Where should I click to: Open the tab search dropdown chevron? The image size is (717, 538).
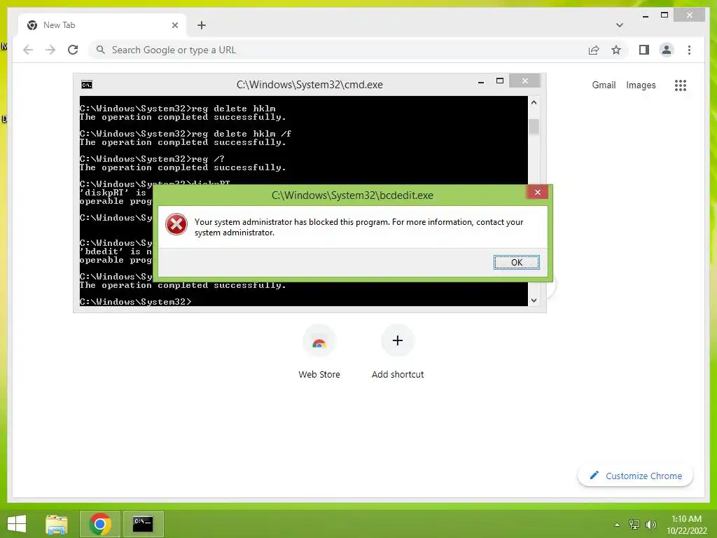click(x=619, y=25)
